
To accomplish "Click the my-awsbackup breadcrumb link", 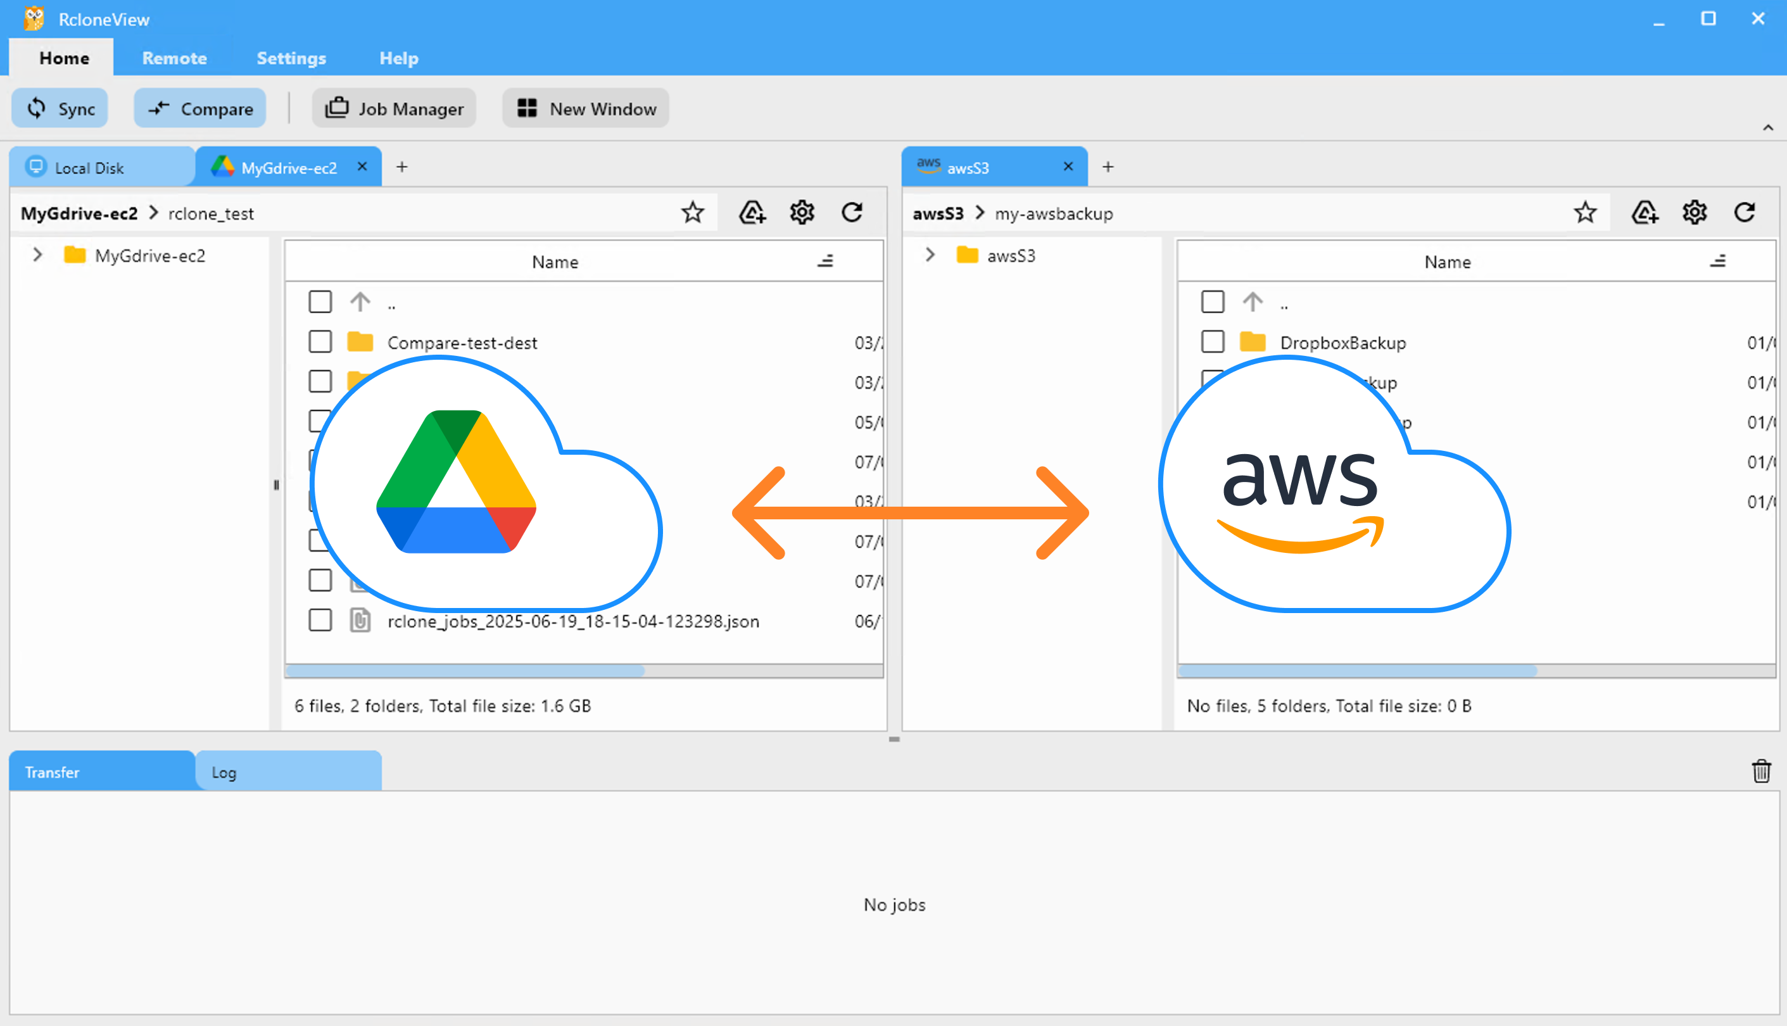I will (x=1054, y=213).
